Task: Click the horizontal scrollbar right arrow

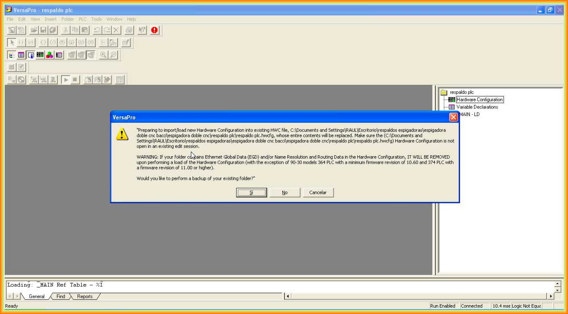Action: 550,296
